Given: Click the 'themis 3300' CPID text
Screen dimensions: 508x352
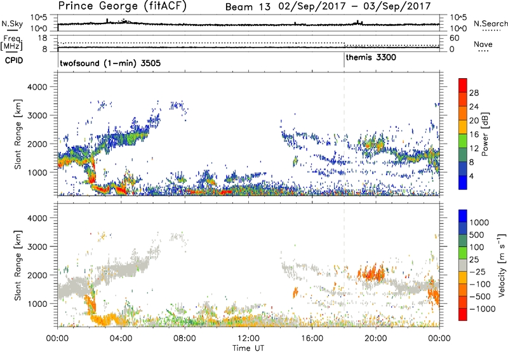Looking at the screenshot, I should coord(371,58).
